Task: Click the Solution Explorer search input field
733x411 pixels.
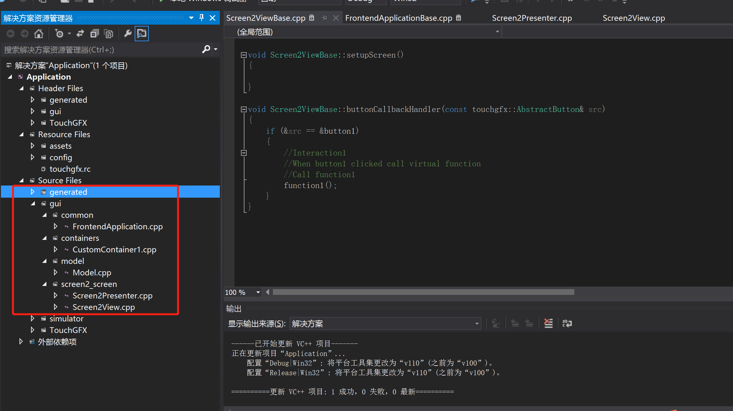Action: point(101,50)
